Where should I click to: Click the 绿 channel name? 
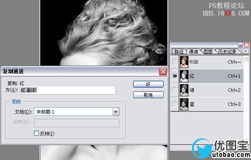coord(192,90)
